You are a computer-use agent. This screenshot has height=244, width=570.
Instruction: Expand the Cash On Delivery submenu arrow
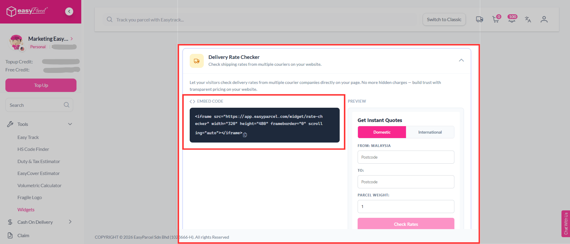point(70,222)
